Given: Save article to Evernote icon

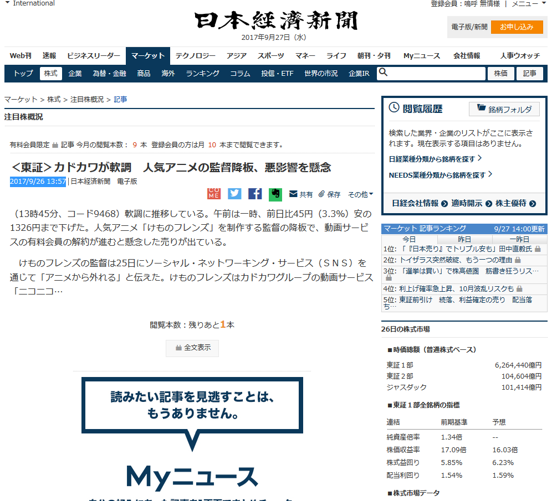Looking at the screenshot, I should pyautogui.click(x=275, y=194).
